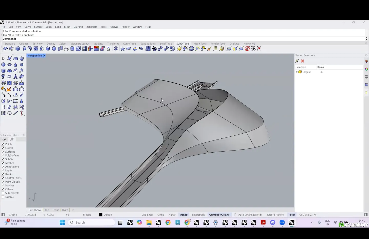Open the Perspective viewport dropdown arrow
369x239 pixels.
coord(44,56)
